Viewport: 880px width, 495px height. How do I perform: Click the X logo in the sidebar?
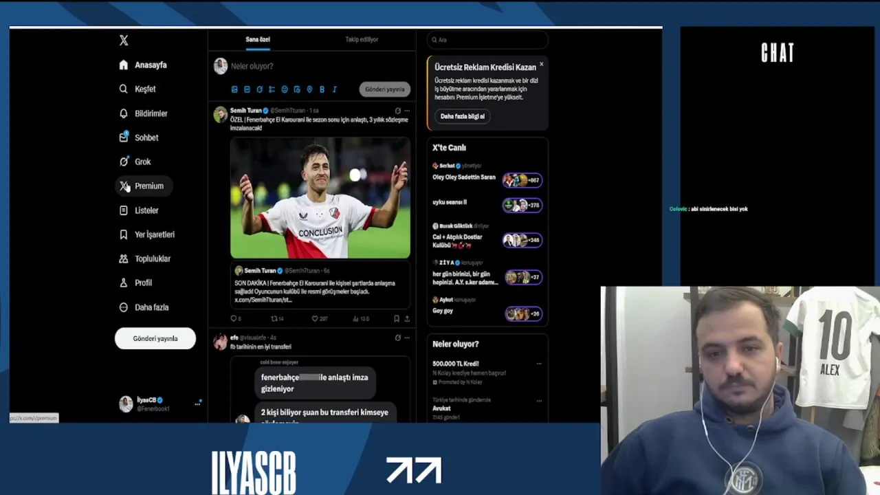pyautogui.click(x=124, y=41)
